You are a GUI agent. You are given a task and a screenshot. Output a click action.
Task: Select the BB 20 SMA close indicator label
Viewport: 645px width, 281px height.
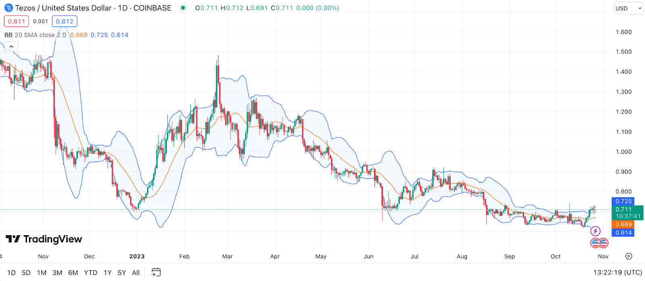tap(35, 35)
